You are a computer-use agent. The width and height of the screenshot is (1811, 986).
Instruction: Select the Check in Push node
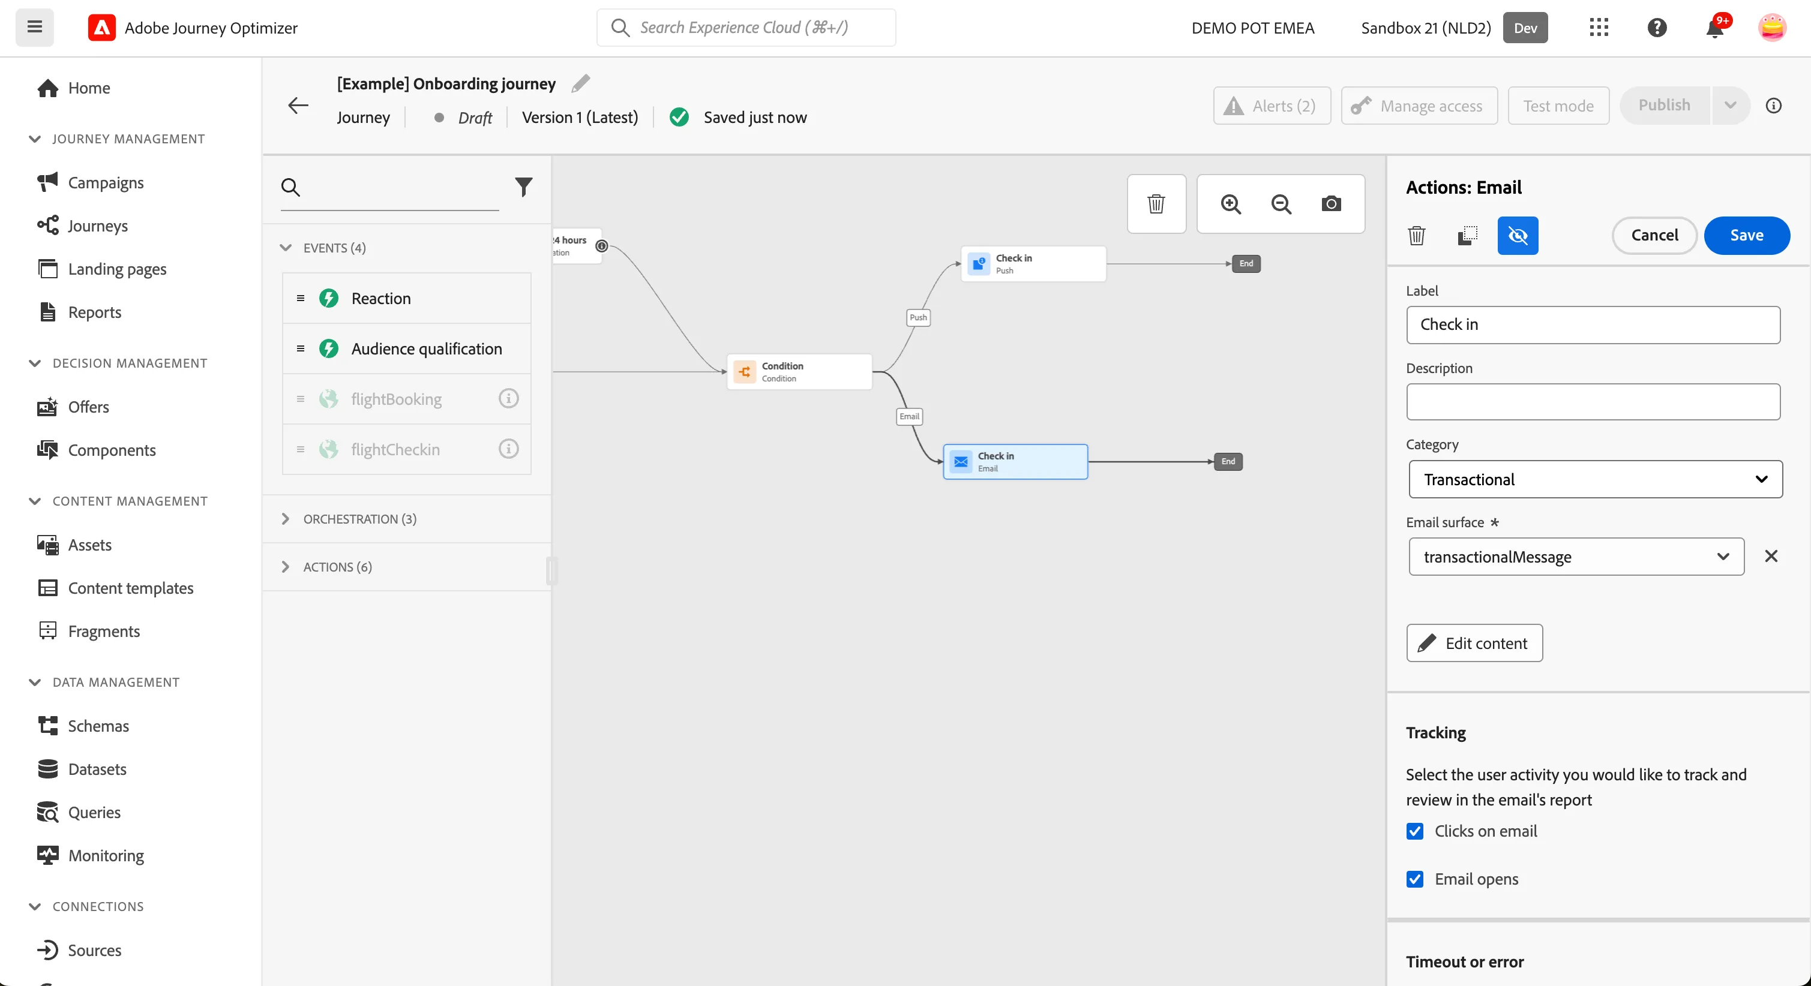click(1033, 263)
